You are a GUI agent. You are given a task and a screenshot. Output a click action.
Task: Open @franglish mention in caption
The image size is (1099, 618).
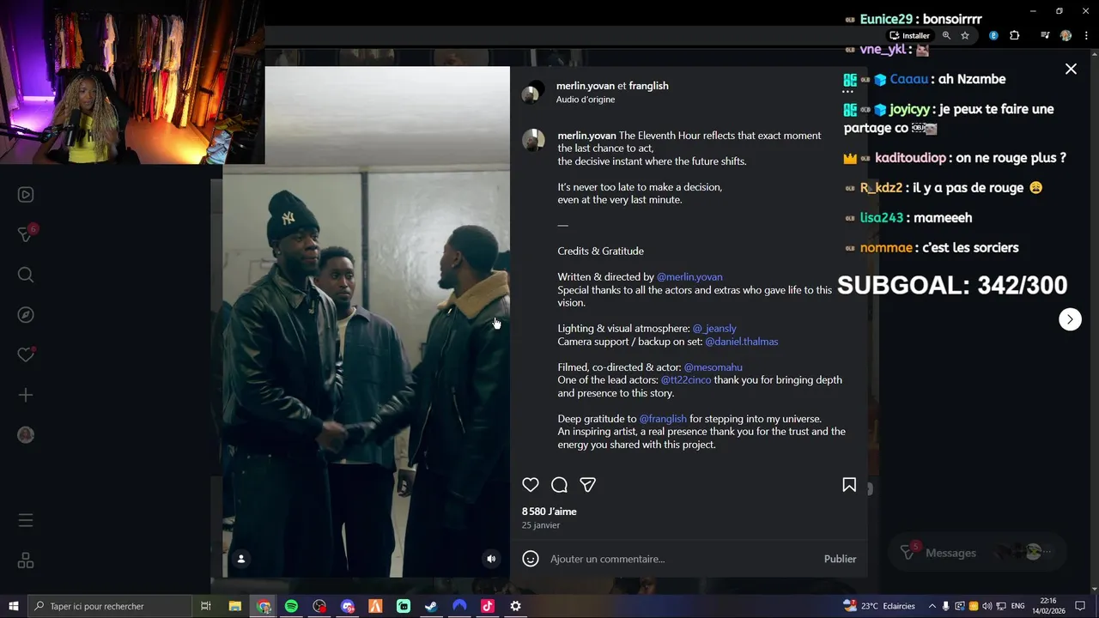(x=663, y=419)
